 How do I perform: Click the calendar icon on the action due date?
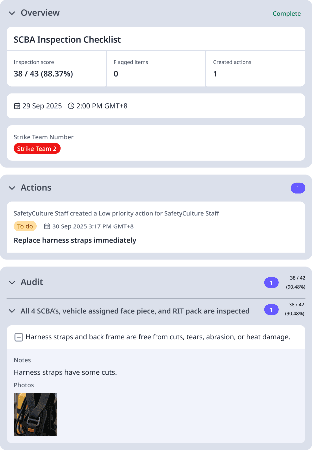pos(47,226)
